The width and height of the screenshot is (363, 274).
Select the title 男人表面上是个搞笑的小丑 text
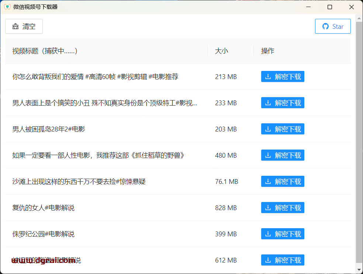click(105, 103)
